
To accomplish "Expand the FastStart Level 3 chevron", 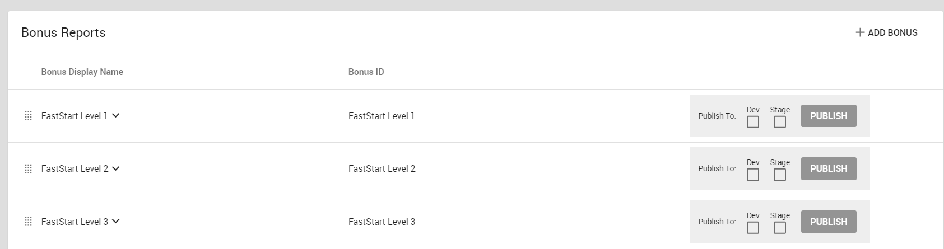I will point(115,222).
